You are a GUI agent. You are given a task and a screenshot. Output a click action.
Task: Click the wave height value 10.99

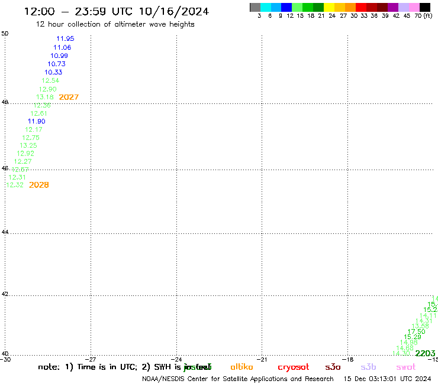pos(59,56)
